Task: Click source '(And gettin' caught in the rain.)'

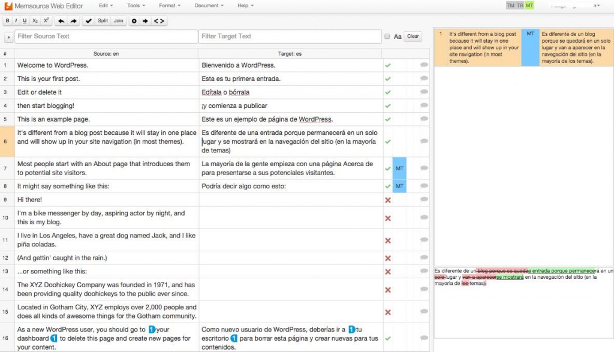Action: [62, 258]
